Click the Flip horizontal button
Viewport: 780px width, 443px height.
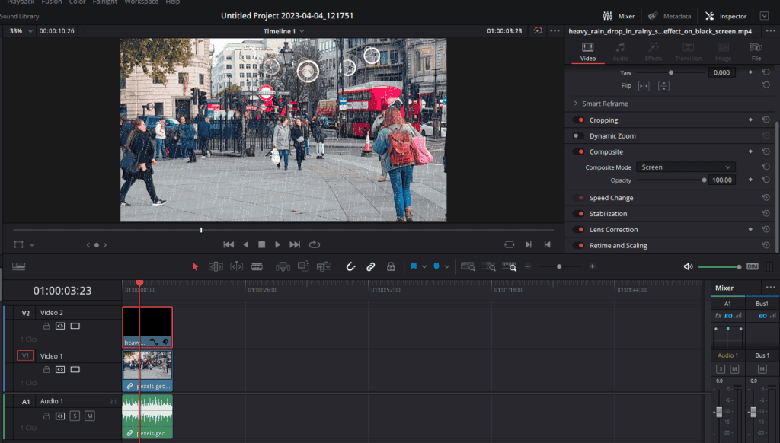pyautogui.click(x=644, y=86)
